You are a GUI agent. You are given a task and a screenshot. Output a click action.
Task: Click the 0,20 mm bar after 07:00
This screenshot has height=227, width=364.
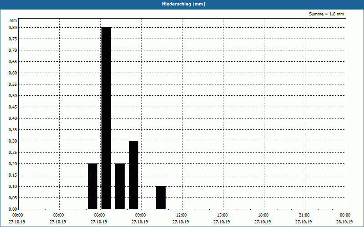(x=120, y=186)
